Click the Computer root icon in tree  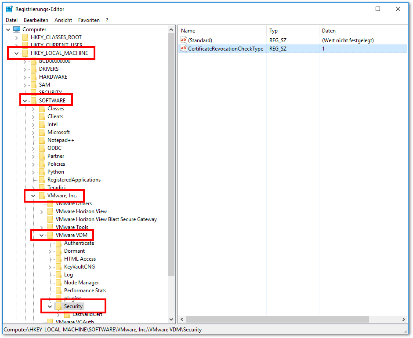17,29
